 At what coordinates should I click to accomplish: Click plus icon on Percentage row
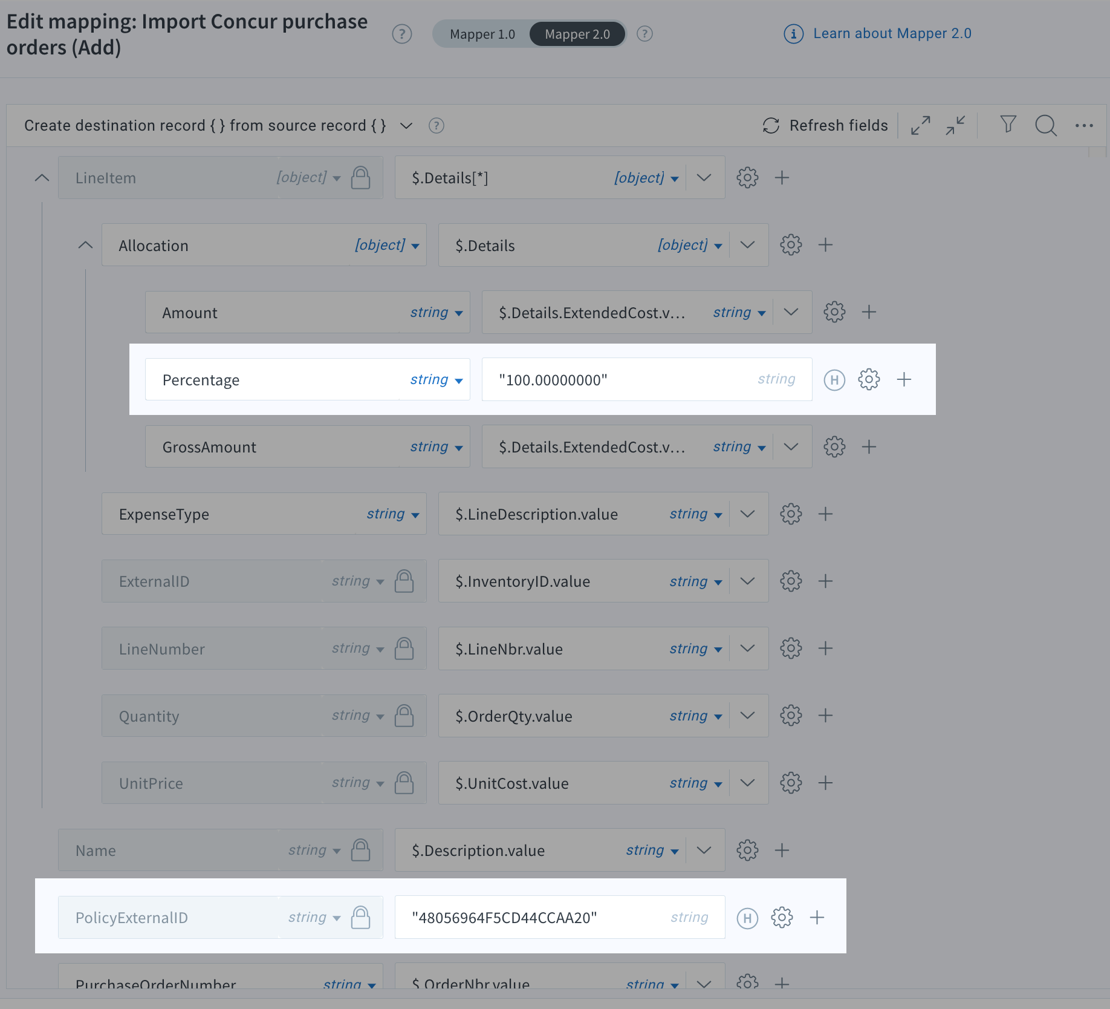[x=904, y=380]
